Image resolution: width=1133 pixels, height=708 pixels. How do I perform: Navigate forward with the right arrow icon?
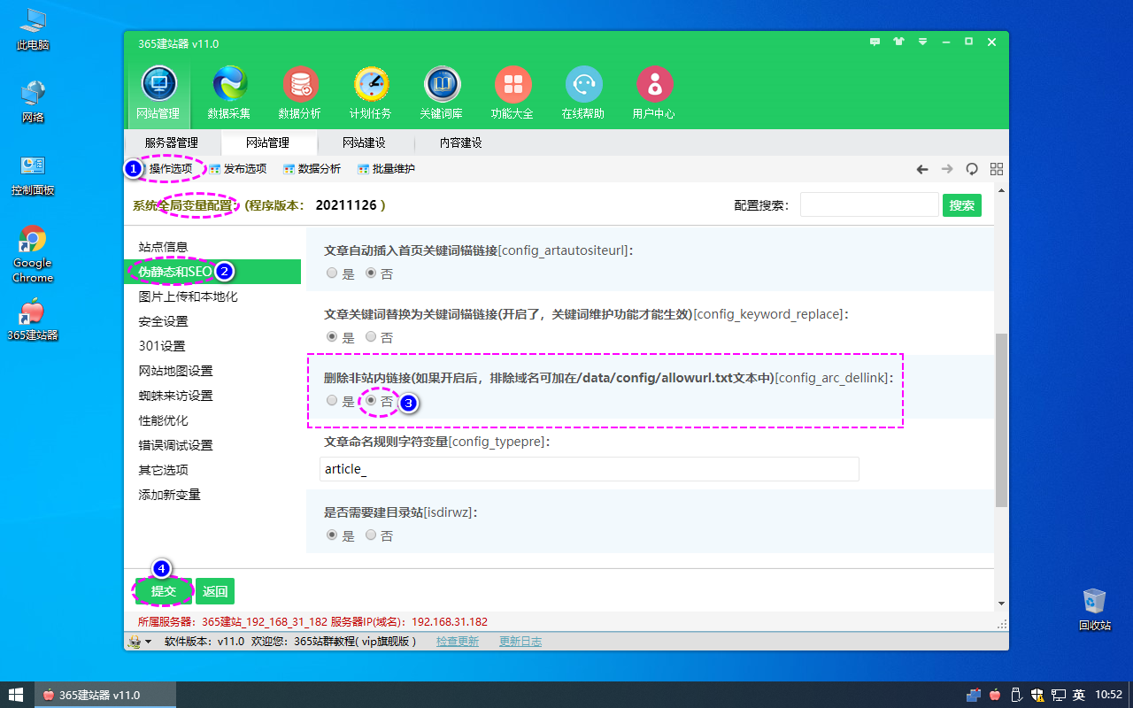click(x=947, y=169)
